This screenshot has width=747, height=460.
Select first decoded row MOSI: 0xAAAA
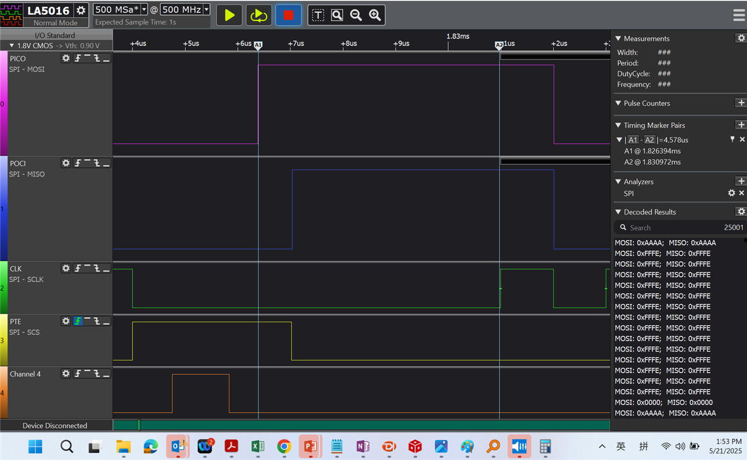coord(665,243)
